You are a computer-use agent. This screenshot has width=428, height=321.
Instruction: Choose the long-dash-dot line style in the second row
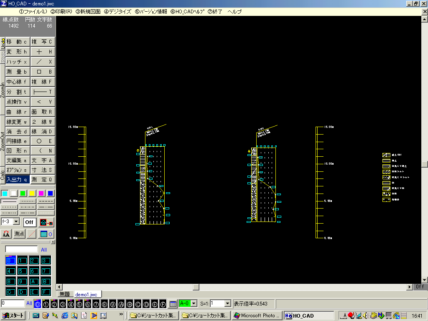click(x=46, y=207)
